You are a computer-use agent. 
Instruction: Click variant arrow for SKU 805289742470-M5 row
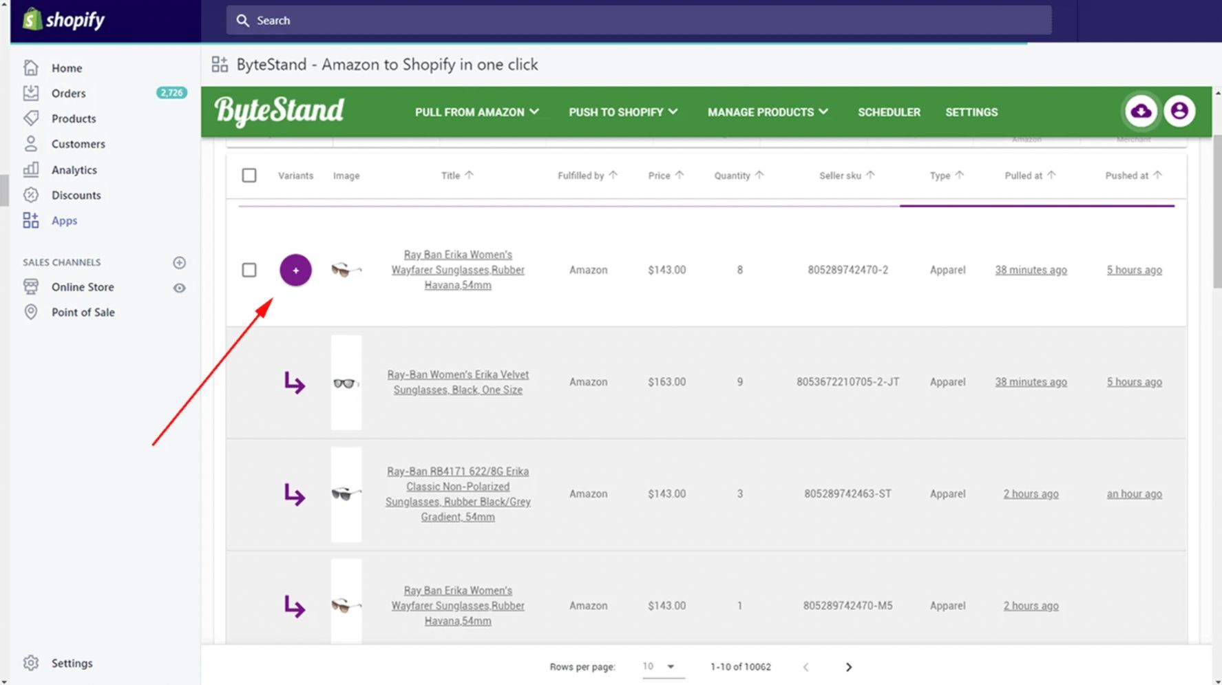tap(295, 607)
